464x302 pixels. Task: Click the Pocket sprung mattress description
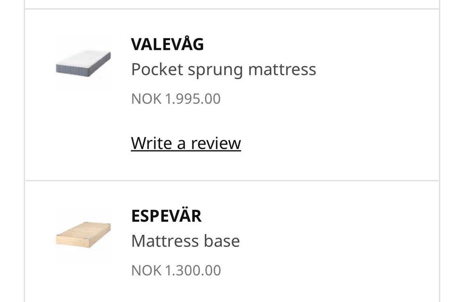click(223, 70)
